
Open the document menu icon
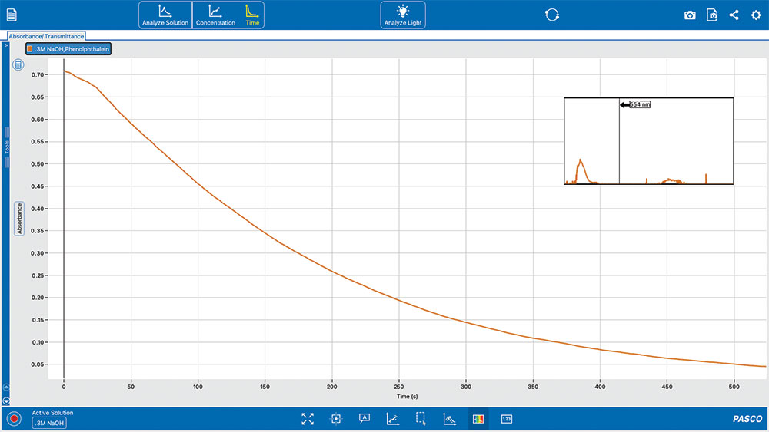pyautogui.click(x=12, y=15)
